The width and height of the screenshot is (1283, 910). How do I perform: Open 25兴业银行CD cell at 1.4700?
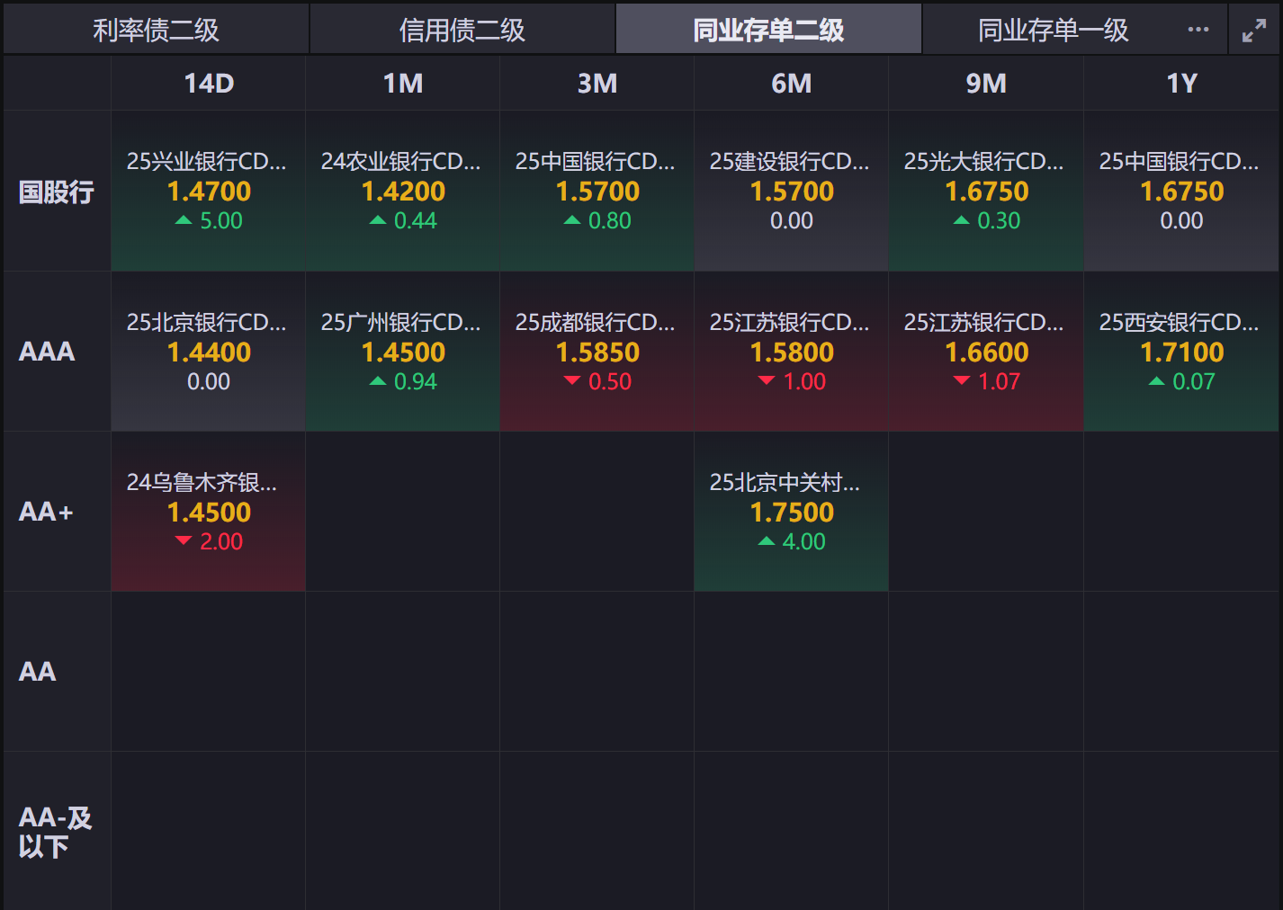(x=209, y=191)
